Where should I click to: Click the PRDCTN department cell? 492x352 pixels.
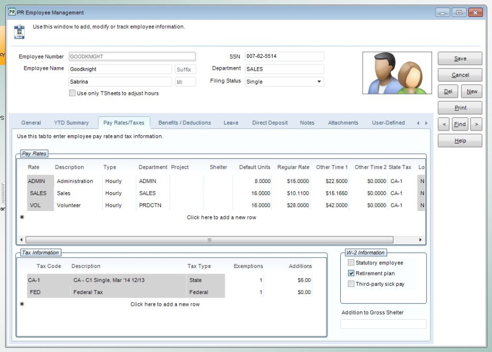coord(153,205)
